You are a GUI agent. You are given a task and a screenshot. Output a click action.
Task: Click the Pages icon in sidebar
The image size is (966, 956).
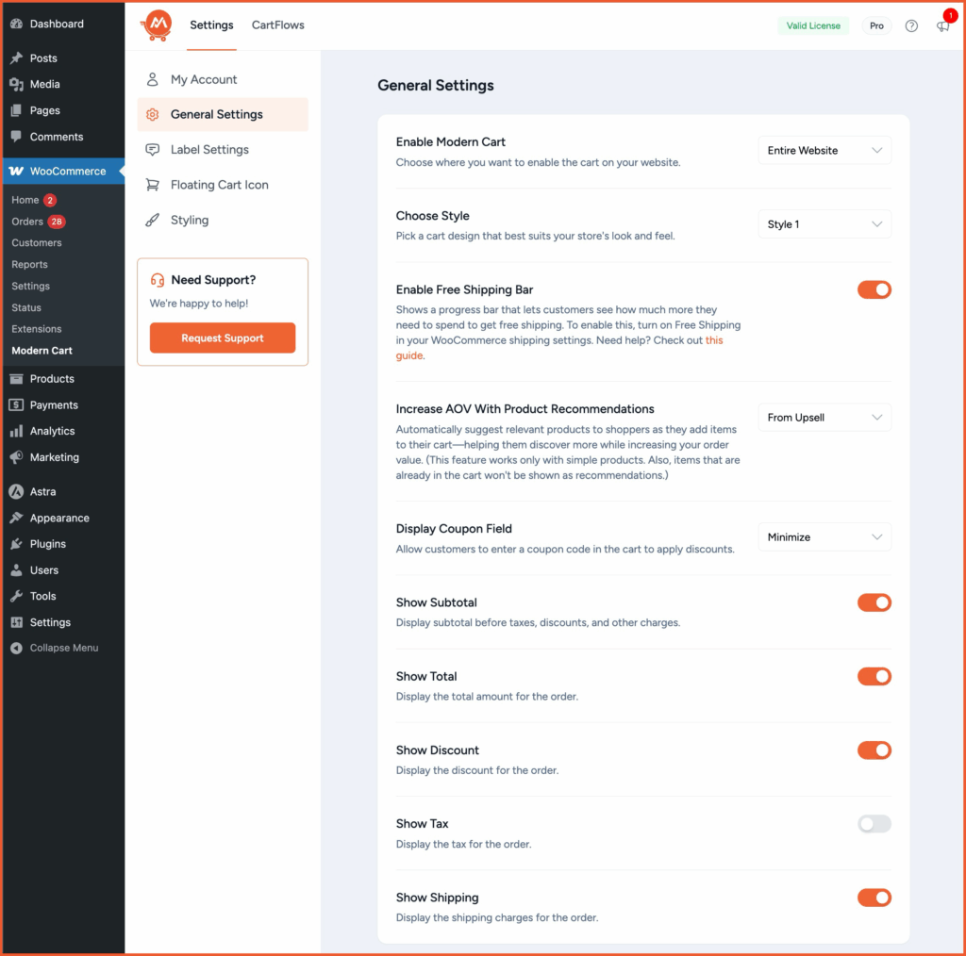pyautogui.click(x=17, y=111)
